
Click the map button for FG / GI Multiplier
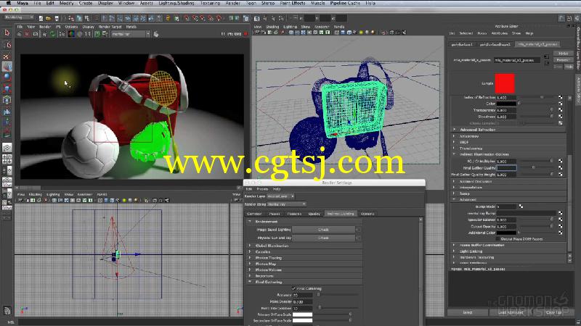(x=560, y=161)
